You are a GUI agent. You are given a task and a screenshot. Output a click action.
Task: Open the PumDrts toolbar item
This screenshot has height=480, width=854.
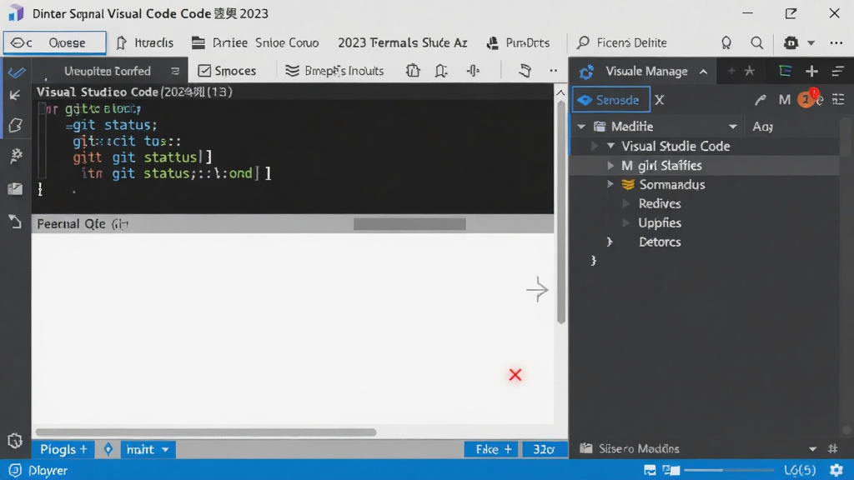point(518,42)
